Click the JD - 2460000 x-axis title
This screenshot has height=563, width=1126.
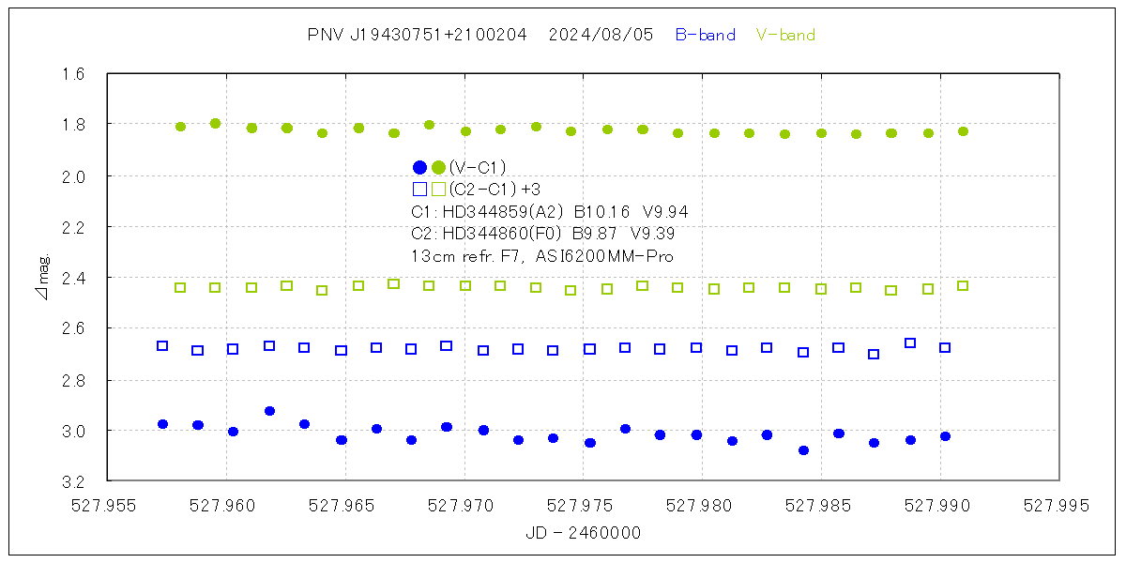(586, 533)
